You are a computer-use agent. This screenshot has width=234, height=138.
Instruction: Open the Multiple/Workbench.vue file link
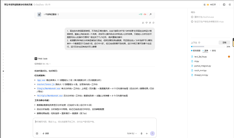tap(50, 96)
